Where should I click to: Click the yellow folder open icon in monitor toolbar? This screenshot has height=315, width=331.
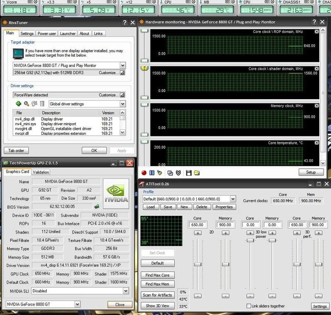[197, 172]
